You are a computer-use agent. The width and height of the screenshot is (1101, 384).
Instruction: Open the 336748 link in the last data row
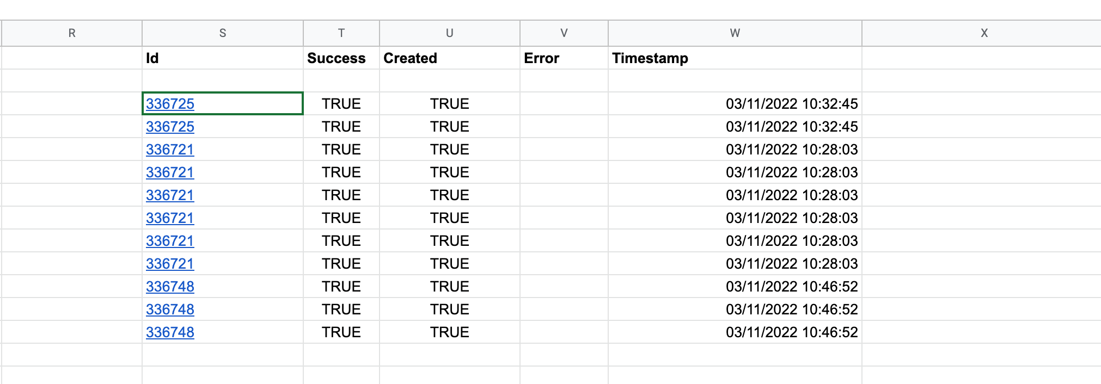tap(170, 332)
